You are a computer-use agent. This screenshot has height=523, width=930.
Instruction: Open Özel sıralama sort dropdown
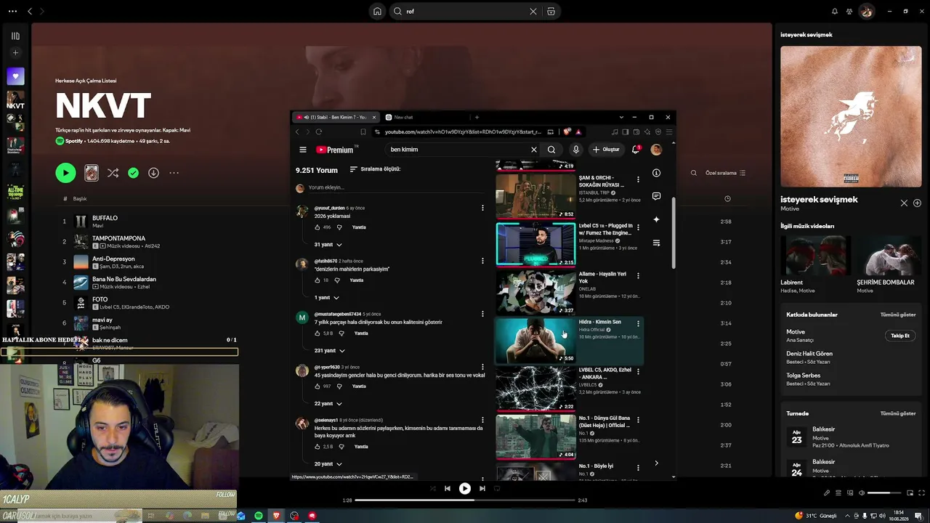pos(725,173)
